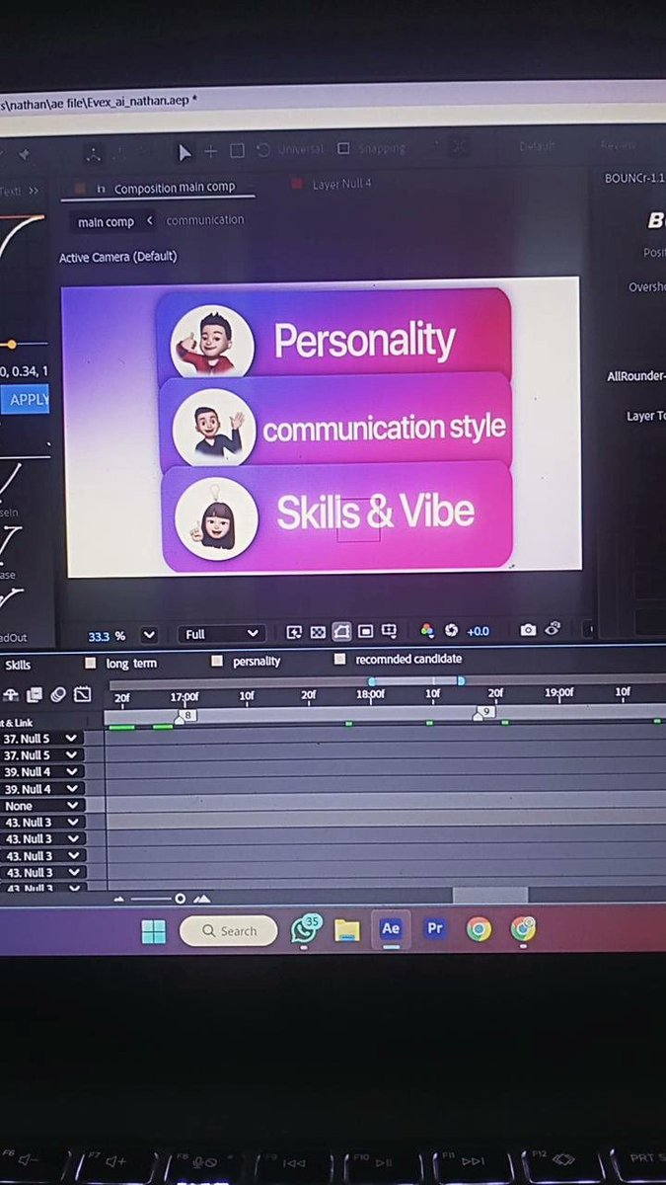Click the Show Snapshot icon
Viewport: 666px width, 1185px height.
point(553,628)
